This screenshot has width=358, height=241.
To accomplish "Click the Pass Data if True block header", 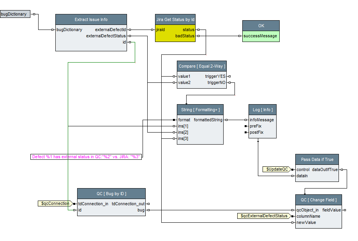I will (317, 159).
